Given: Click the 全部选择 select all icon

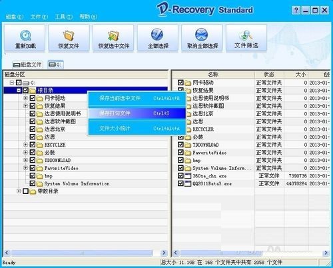Looking at the screenshot, I should click(157, 35).
